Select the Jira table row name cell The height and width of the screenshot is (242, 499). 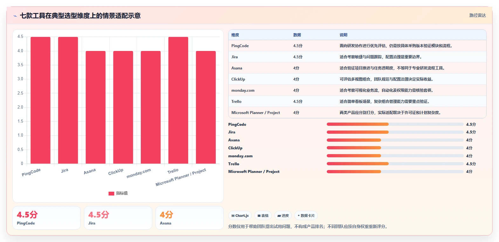click(x=235, y=57)
